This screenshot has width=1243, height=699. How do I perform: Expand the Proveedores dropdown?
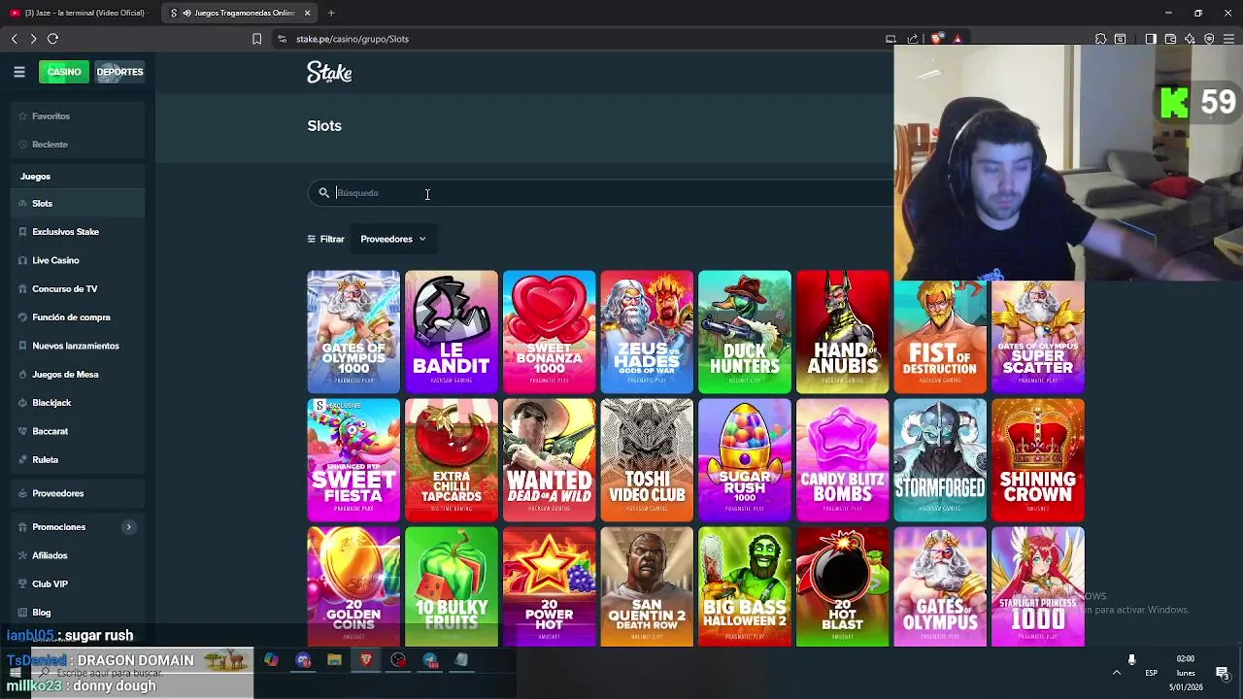[x=393, y=239]
